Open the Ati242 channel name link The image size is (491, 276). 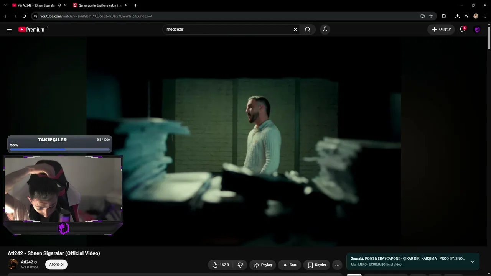(x=27, y=262)
